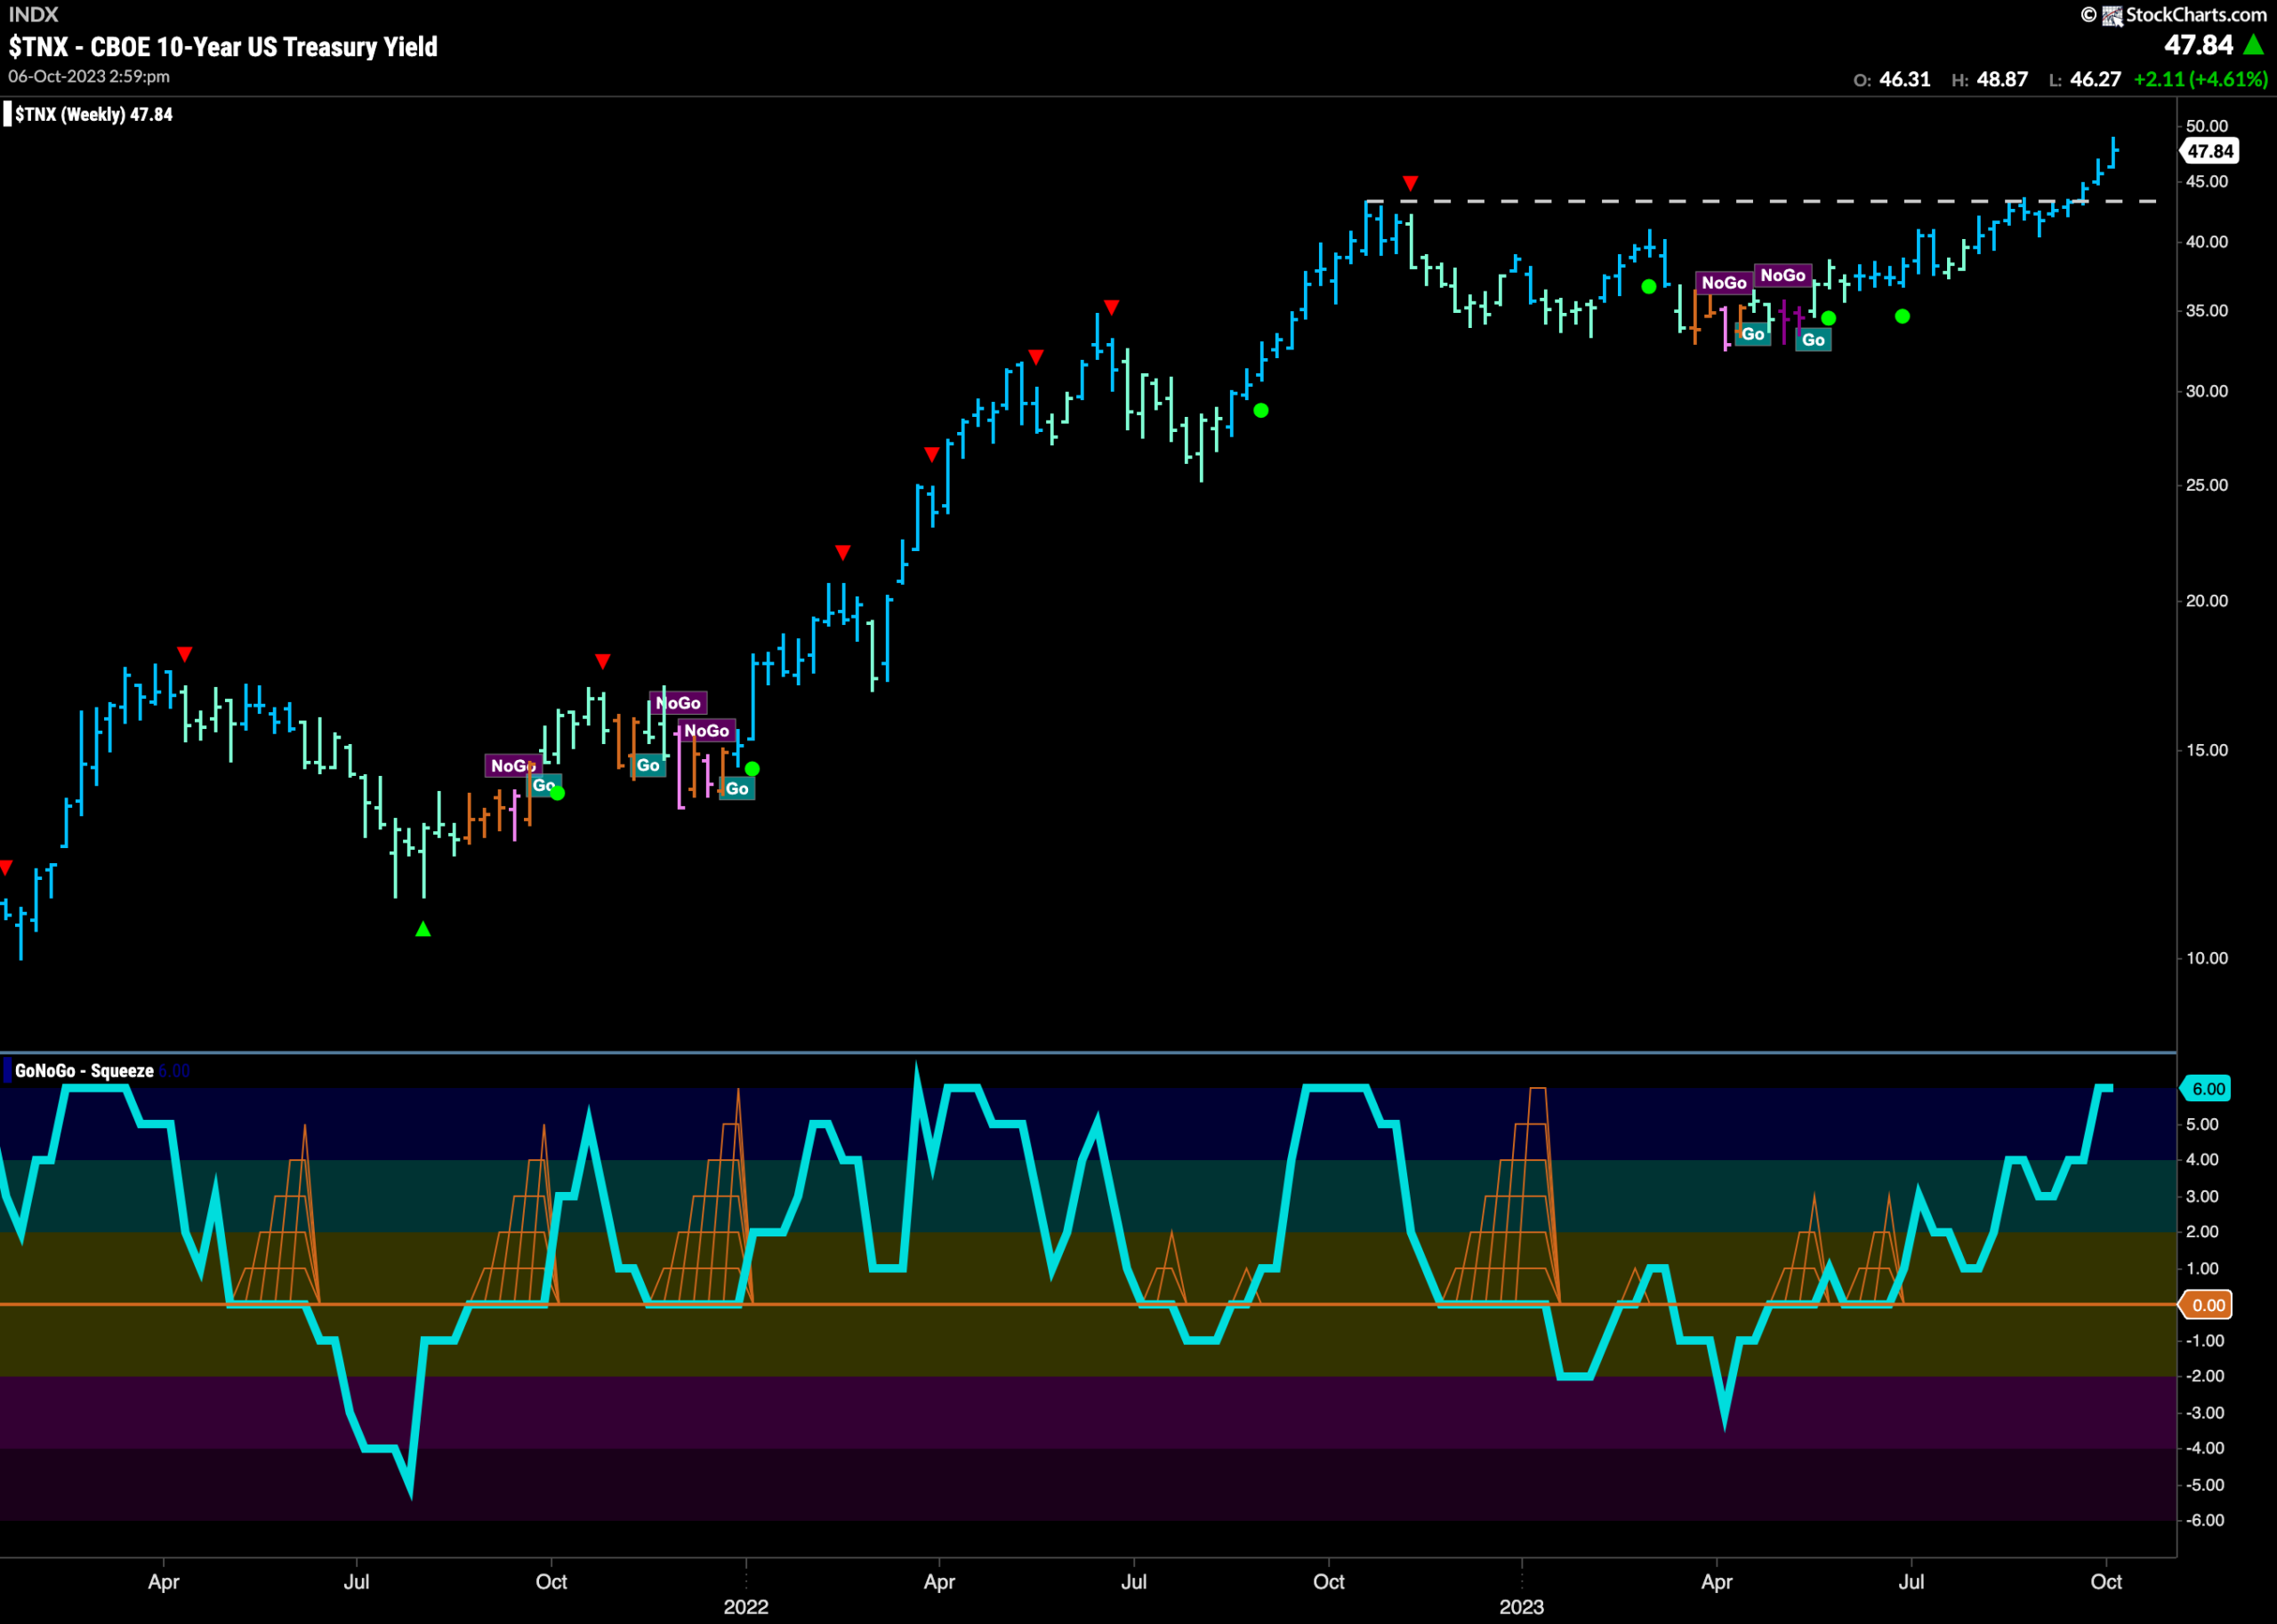Click the green up-arrow beside 47.84 price
This screenshot has width=2277, height=1624.
2254,45
